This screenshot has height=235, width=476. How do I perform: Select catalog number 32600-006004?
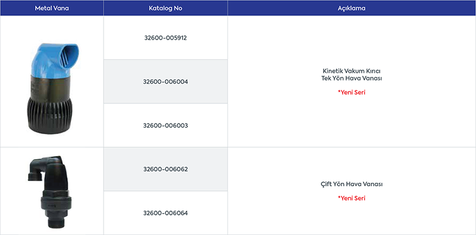coord(165,82)
